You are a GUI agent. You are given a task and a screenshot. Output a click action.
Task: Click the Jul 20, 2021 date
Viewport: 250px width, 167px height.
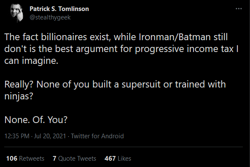click(x=50, y=136)
